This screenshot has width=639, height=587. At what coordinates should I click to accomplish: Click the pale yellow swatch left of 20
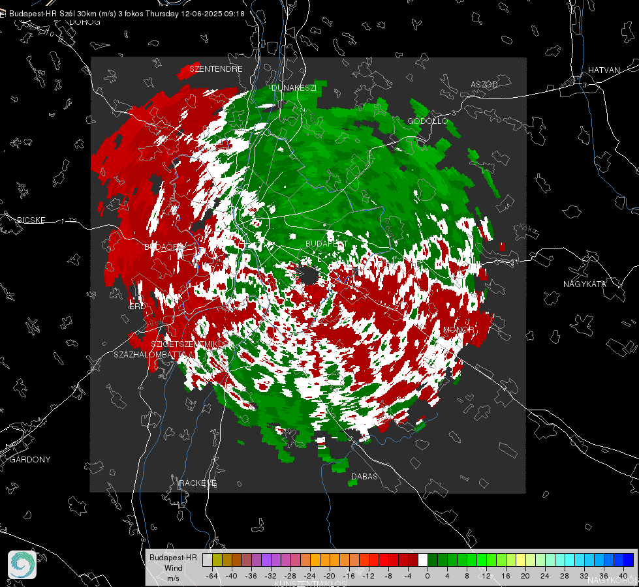click(x=521, y=560)
